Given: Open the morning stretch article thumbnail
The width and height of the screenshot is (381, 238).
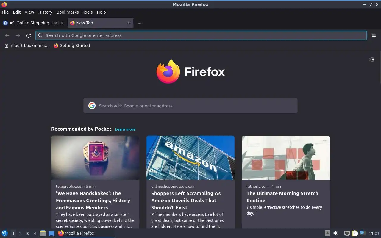Looking at the screenshot, I should click(286, 158).
